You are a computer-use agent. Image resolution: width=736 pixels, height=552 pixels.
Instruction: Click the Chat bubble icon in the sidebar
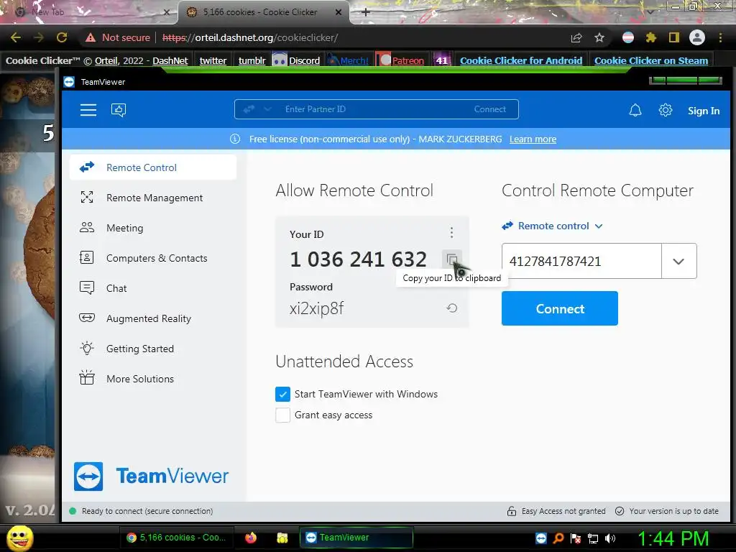point(87,287)
